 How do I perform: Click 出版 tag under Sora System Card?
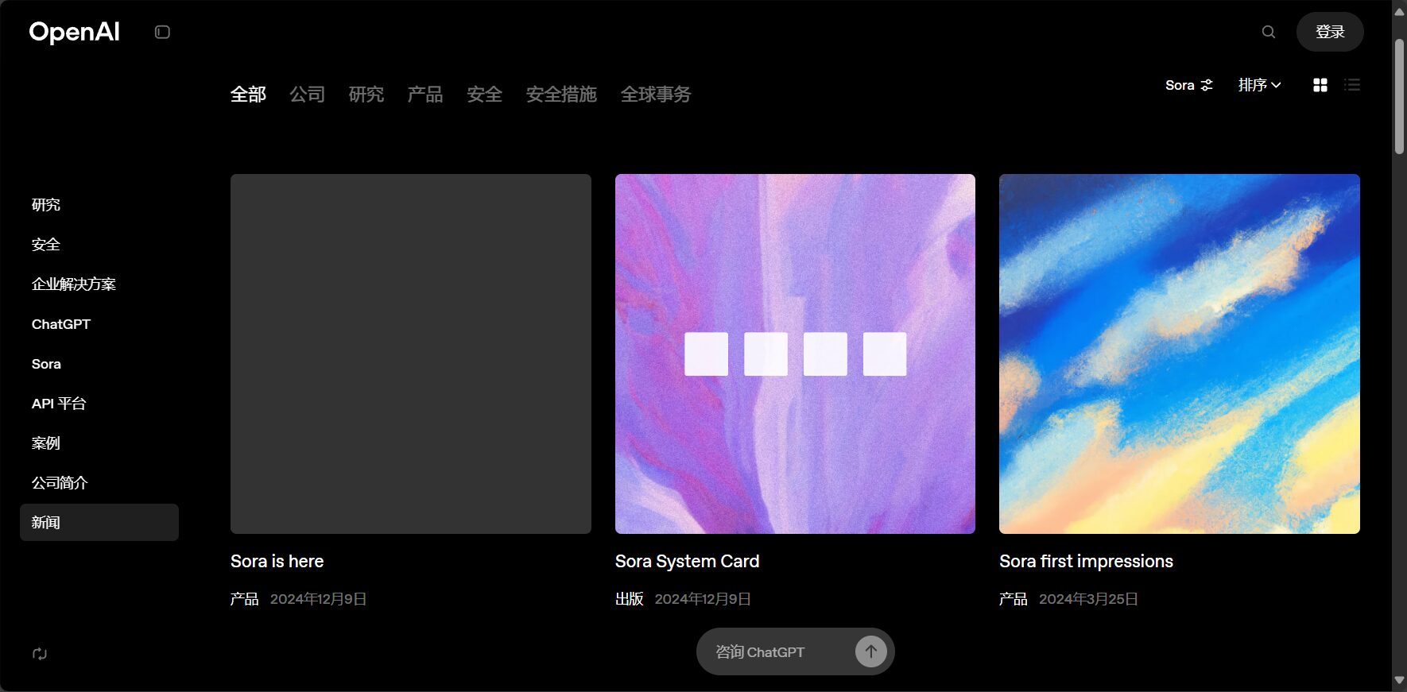pos(630,599)
